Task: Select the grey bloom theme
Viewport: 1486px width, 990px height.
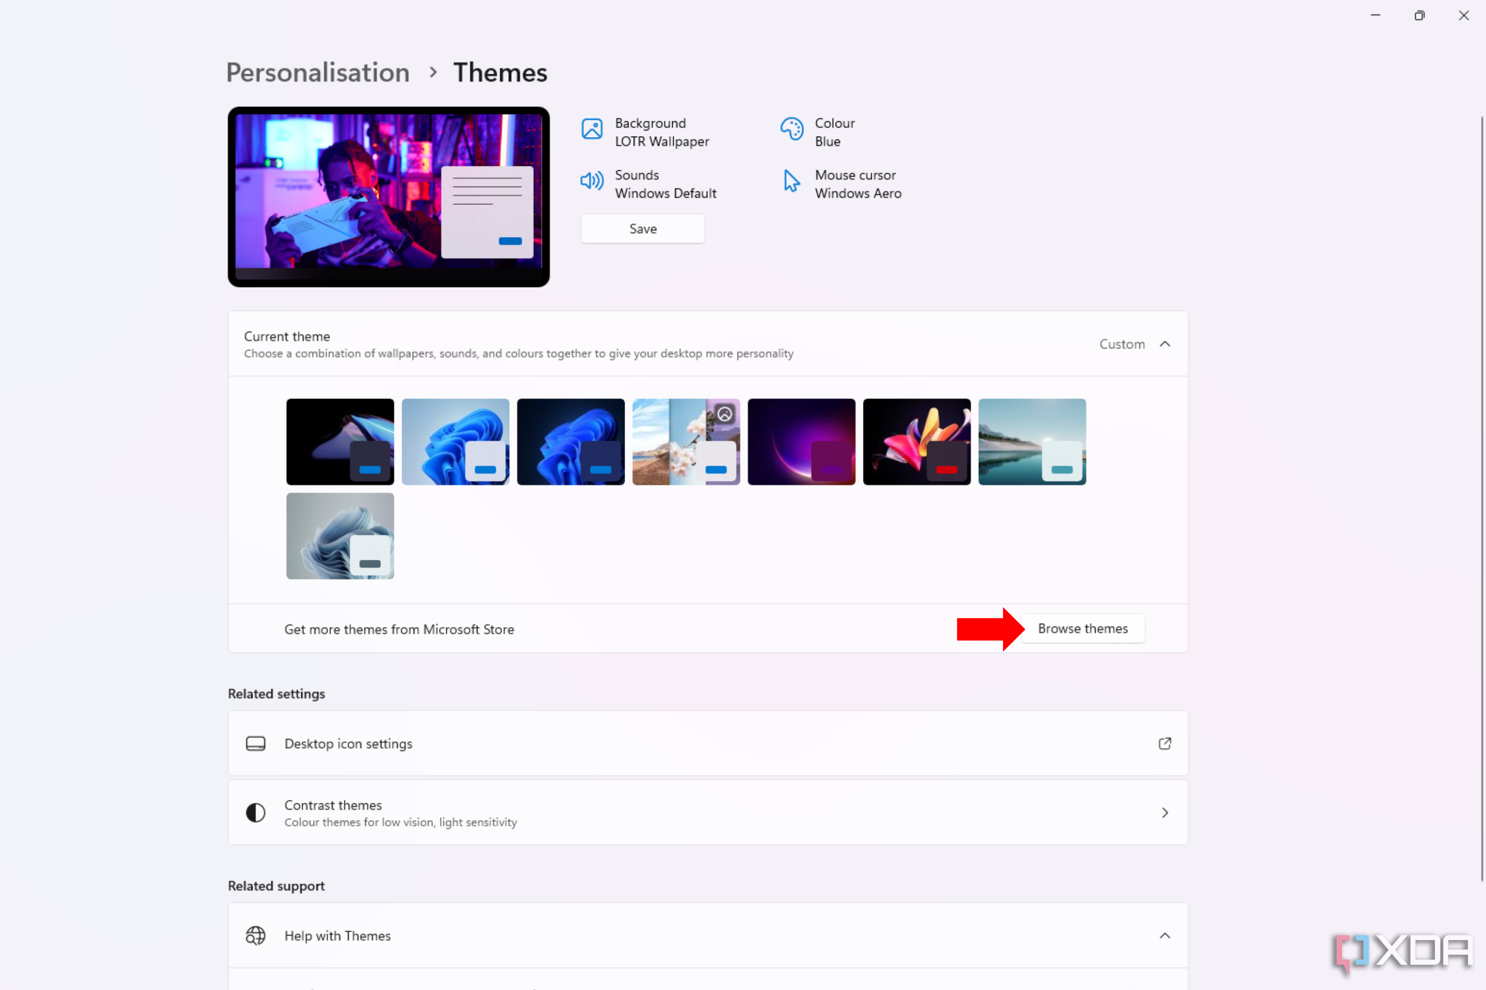Action: [x=340, y=536]
